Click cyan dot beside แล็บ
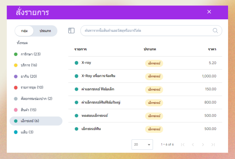This screenshot has height=159, width=235. (x=16, y=132)
